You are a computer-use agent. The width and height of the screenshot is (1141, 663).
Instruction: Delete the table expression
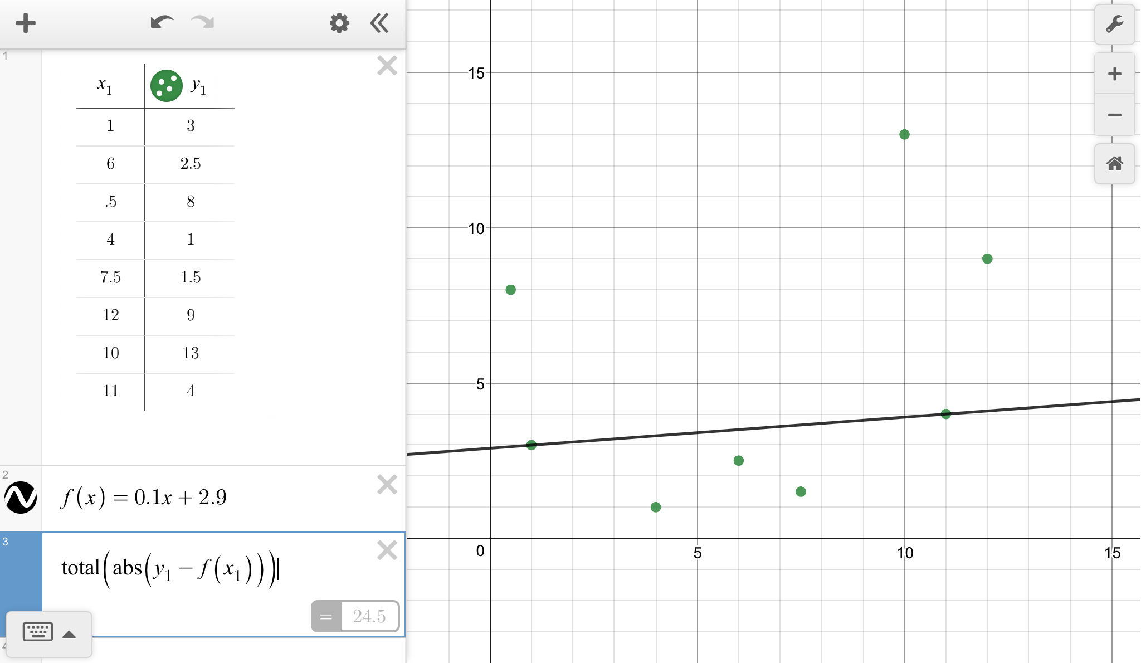(387, 66)
